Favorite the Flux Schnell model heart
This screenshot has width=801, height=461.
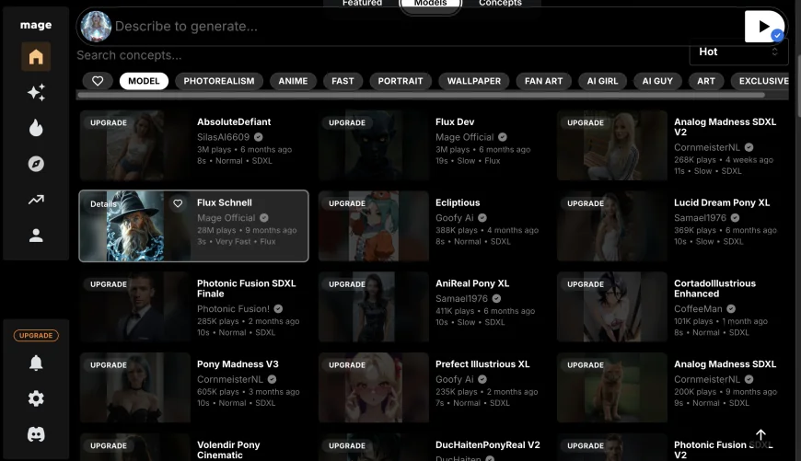pyautogui.click(x=178, y=203)
